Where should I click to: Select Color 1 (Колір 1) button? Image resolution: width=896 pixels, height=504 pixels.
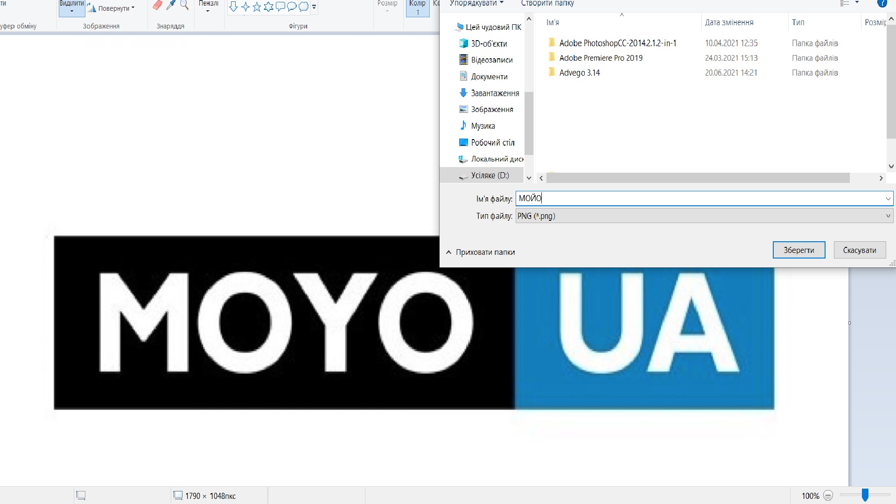pos(418,7)
